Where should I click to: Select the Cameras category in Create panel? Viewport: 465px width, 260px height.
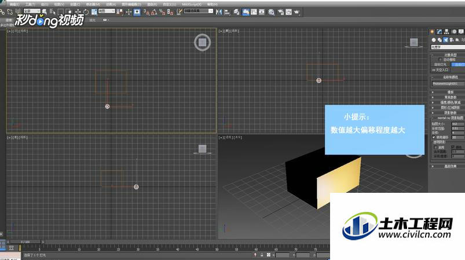pos(451,40)
